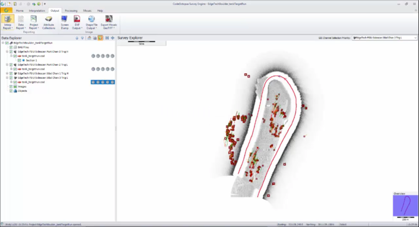Click the blue color square beside Section 1
The height and width of the screenshot is (227, 419).
(x=24, y=61)
